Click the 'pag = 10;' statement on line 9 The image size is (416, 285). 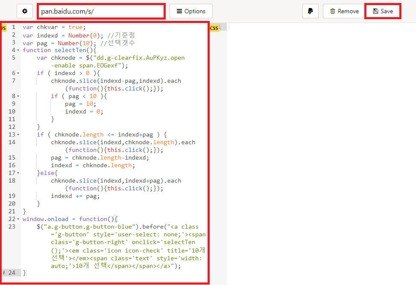(x=80, y=104)
